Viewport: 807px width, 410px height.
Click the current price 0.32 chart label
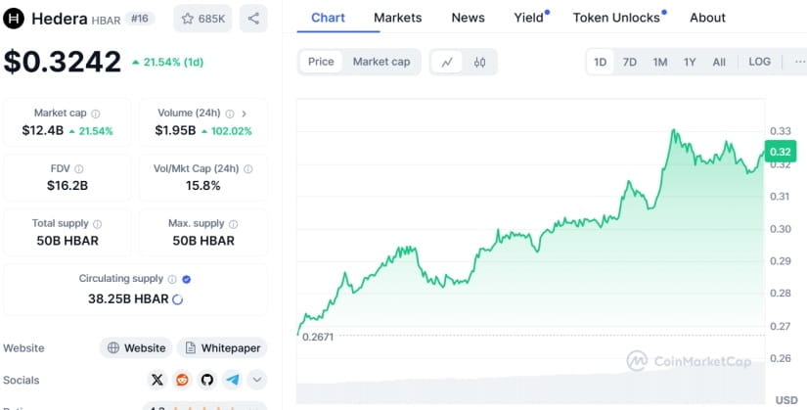(781, 152)
